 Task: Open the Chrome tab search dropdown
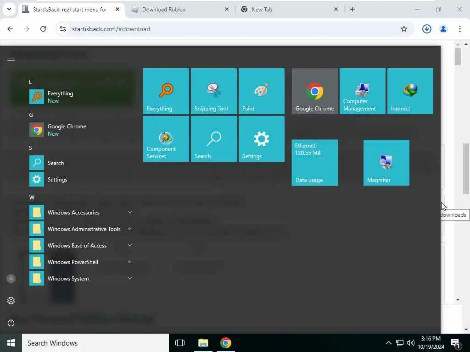pos(9,9)
